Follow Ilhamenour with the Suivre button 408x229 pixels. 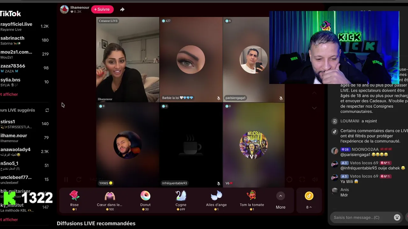pos(102,10)
